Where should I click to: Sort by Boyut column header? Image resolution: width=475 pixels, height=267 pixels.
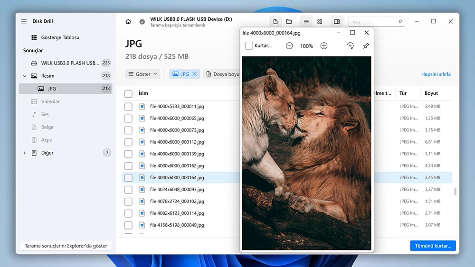431,93
